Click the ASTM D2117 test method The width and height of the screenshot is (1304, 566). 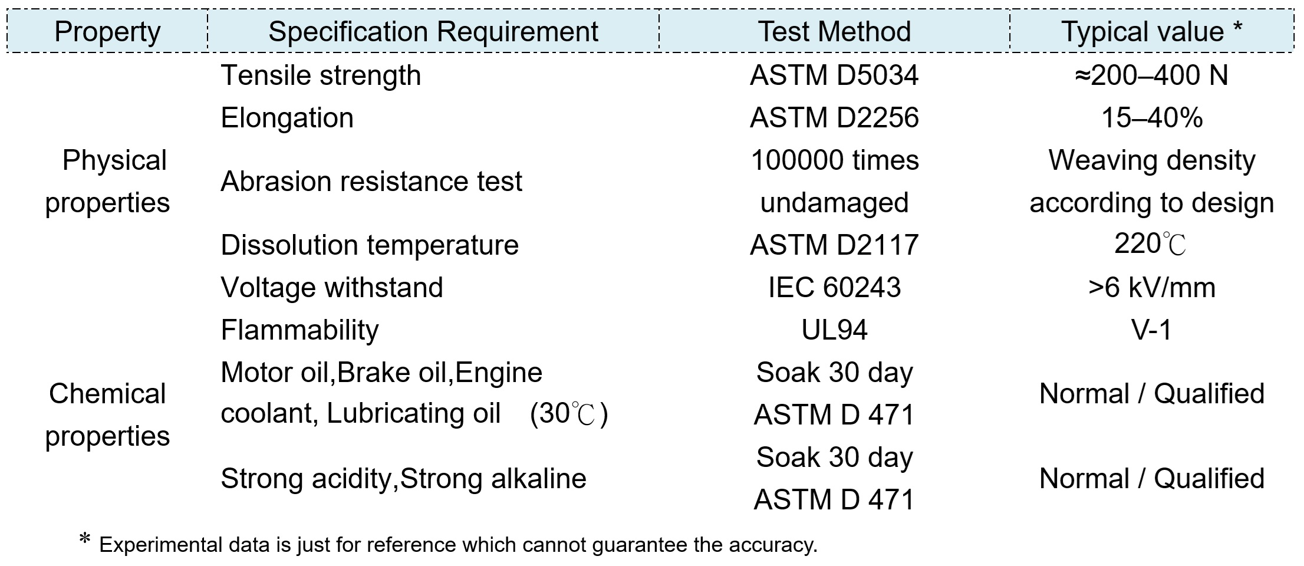[x=834, y=245]
